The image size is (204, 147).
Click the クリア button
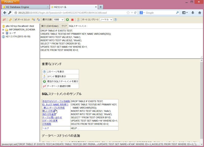click(64, 26)
